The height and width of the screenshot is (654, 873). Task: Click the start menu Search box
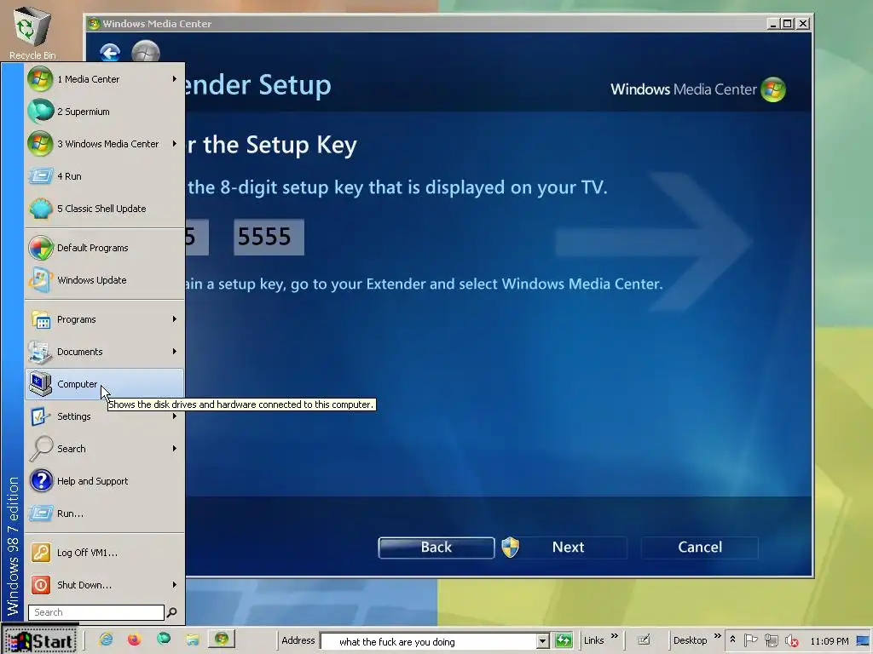95,612
